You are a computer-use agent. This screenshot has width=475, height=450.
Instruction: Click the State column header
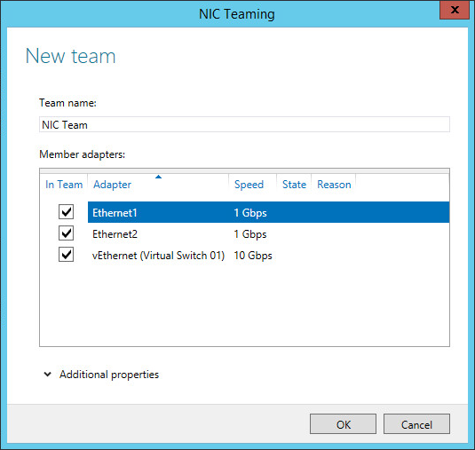(294, 185)
